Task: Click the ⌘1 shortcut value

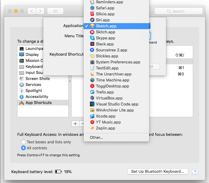Action: [x=181, y=68]
